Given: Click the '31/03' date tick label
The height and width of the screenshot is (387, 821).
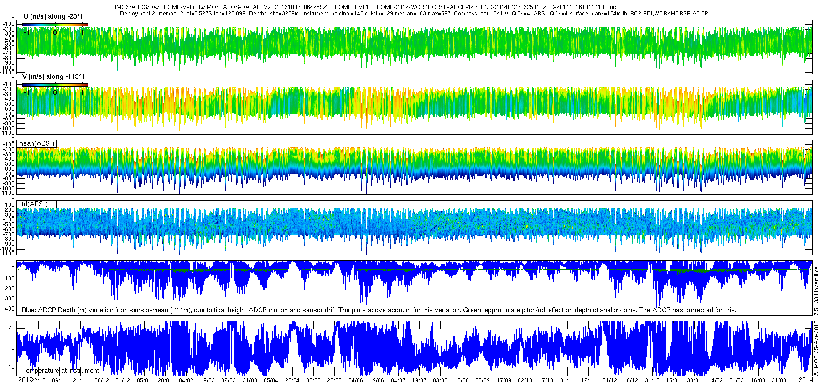Looking at the screenshot, I should (779, 381).
